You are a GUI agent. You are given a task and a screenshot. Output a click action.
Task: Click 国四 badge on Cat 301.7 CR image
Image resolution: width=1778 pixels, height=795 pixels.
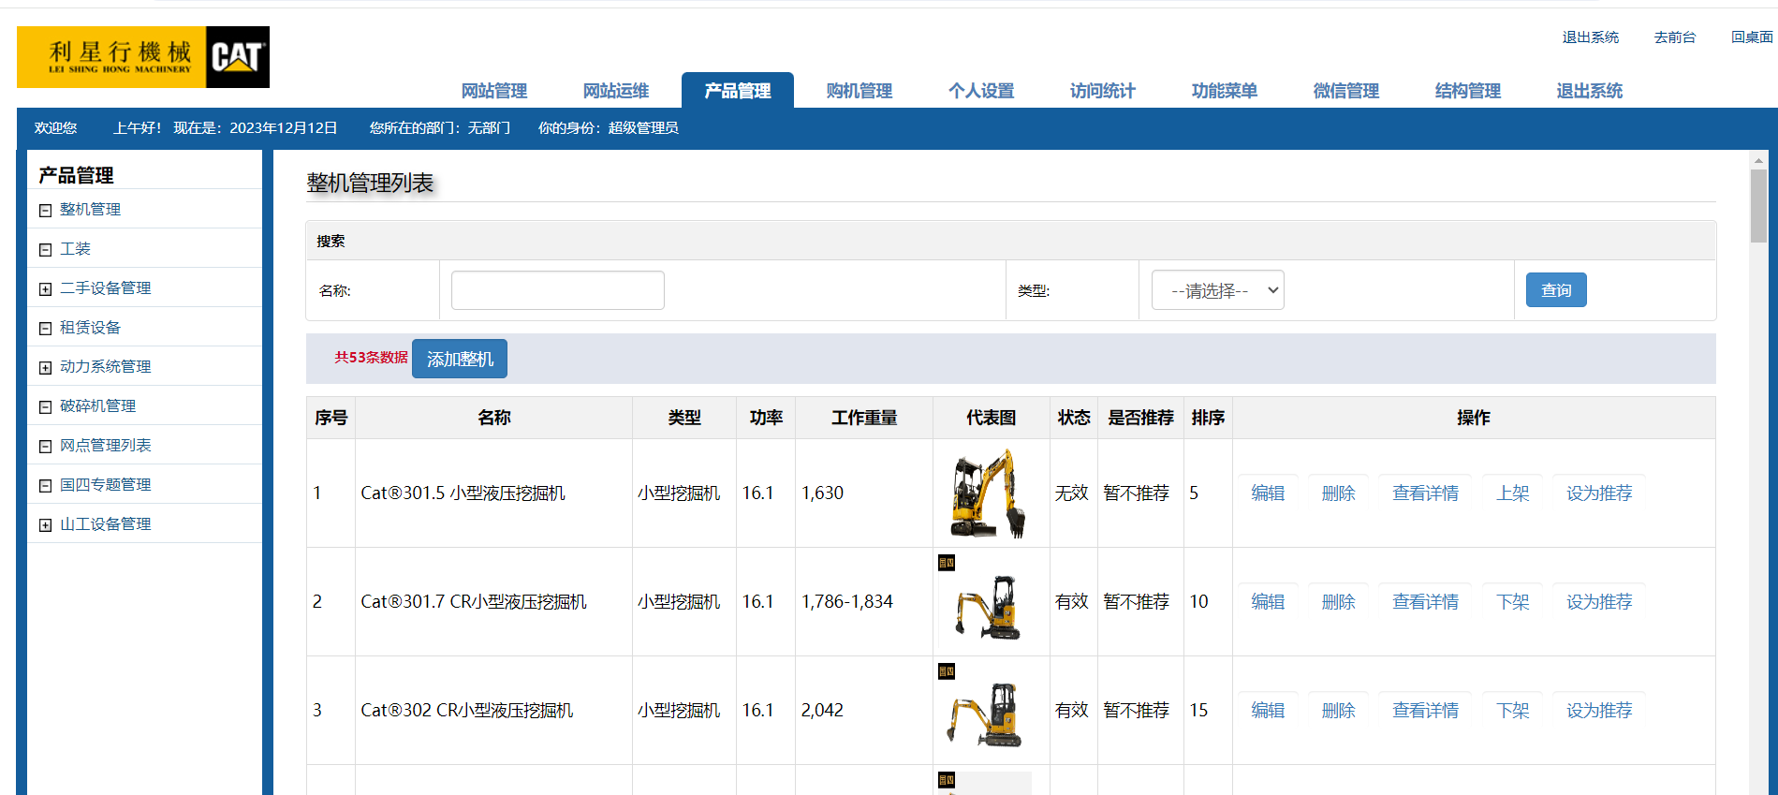pyautogui.click(x=947, y=563)
